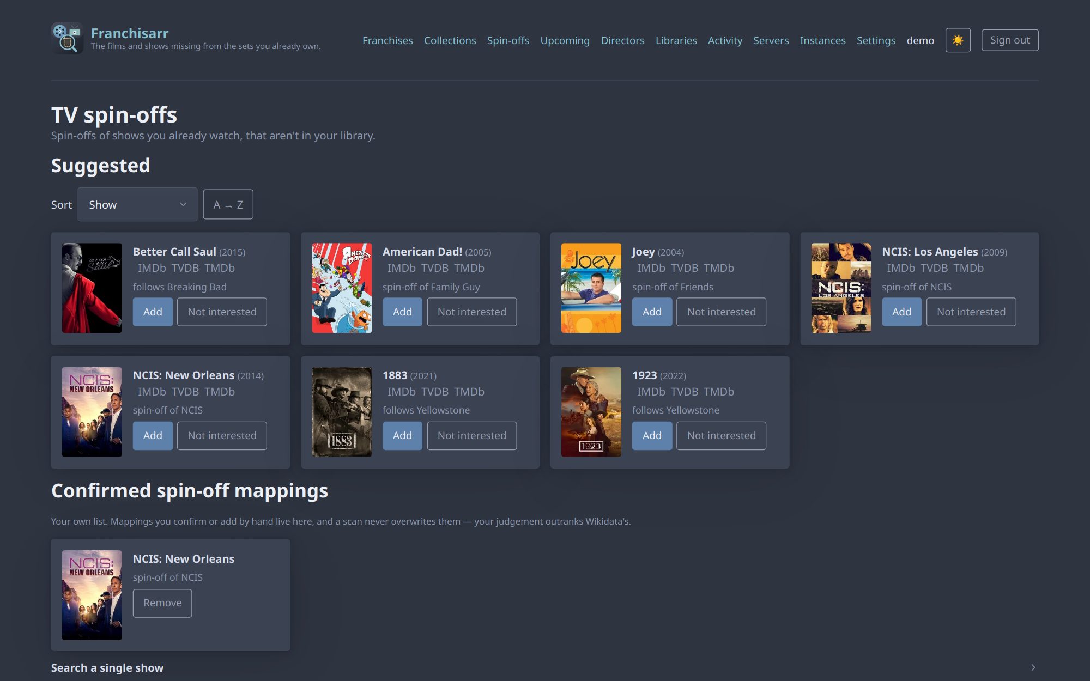The image size is (1090, 681).
Task: Add Joey to the library
Action: (652, 312)
